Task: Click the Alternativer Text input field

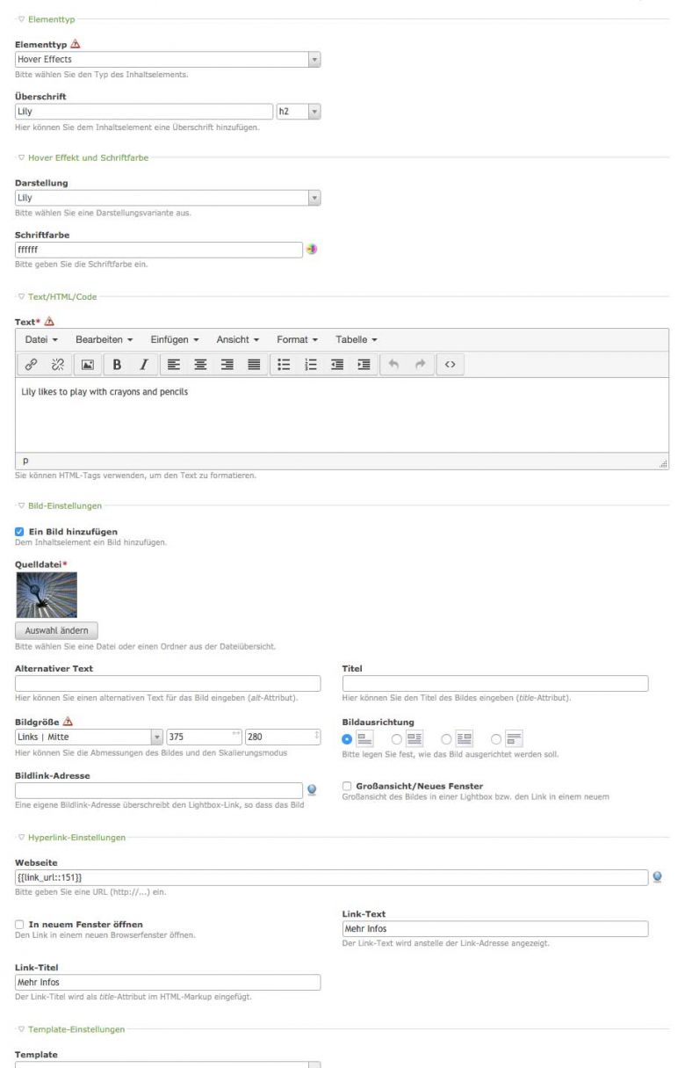Action: pos(167,684)
